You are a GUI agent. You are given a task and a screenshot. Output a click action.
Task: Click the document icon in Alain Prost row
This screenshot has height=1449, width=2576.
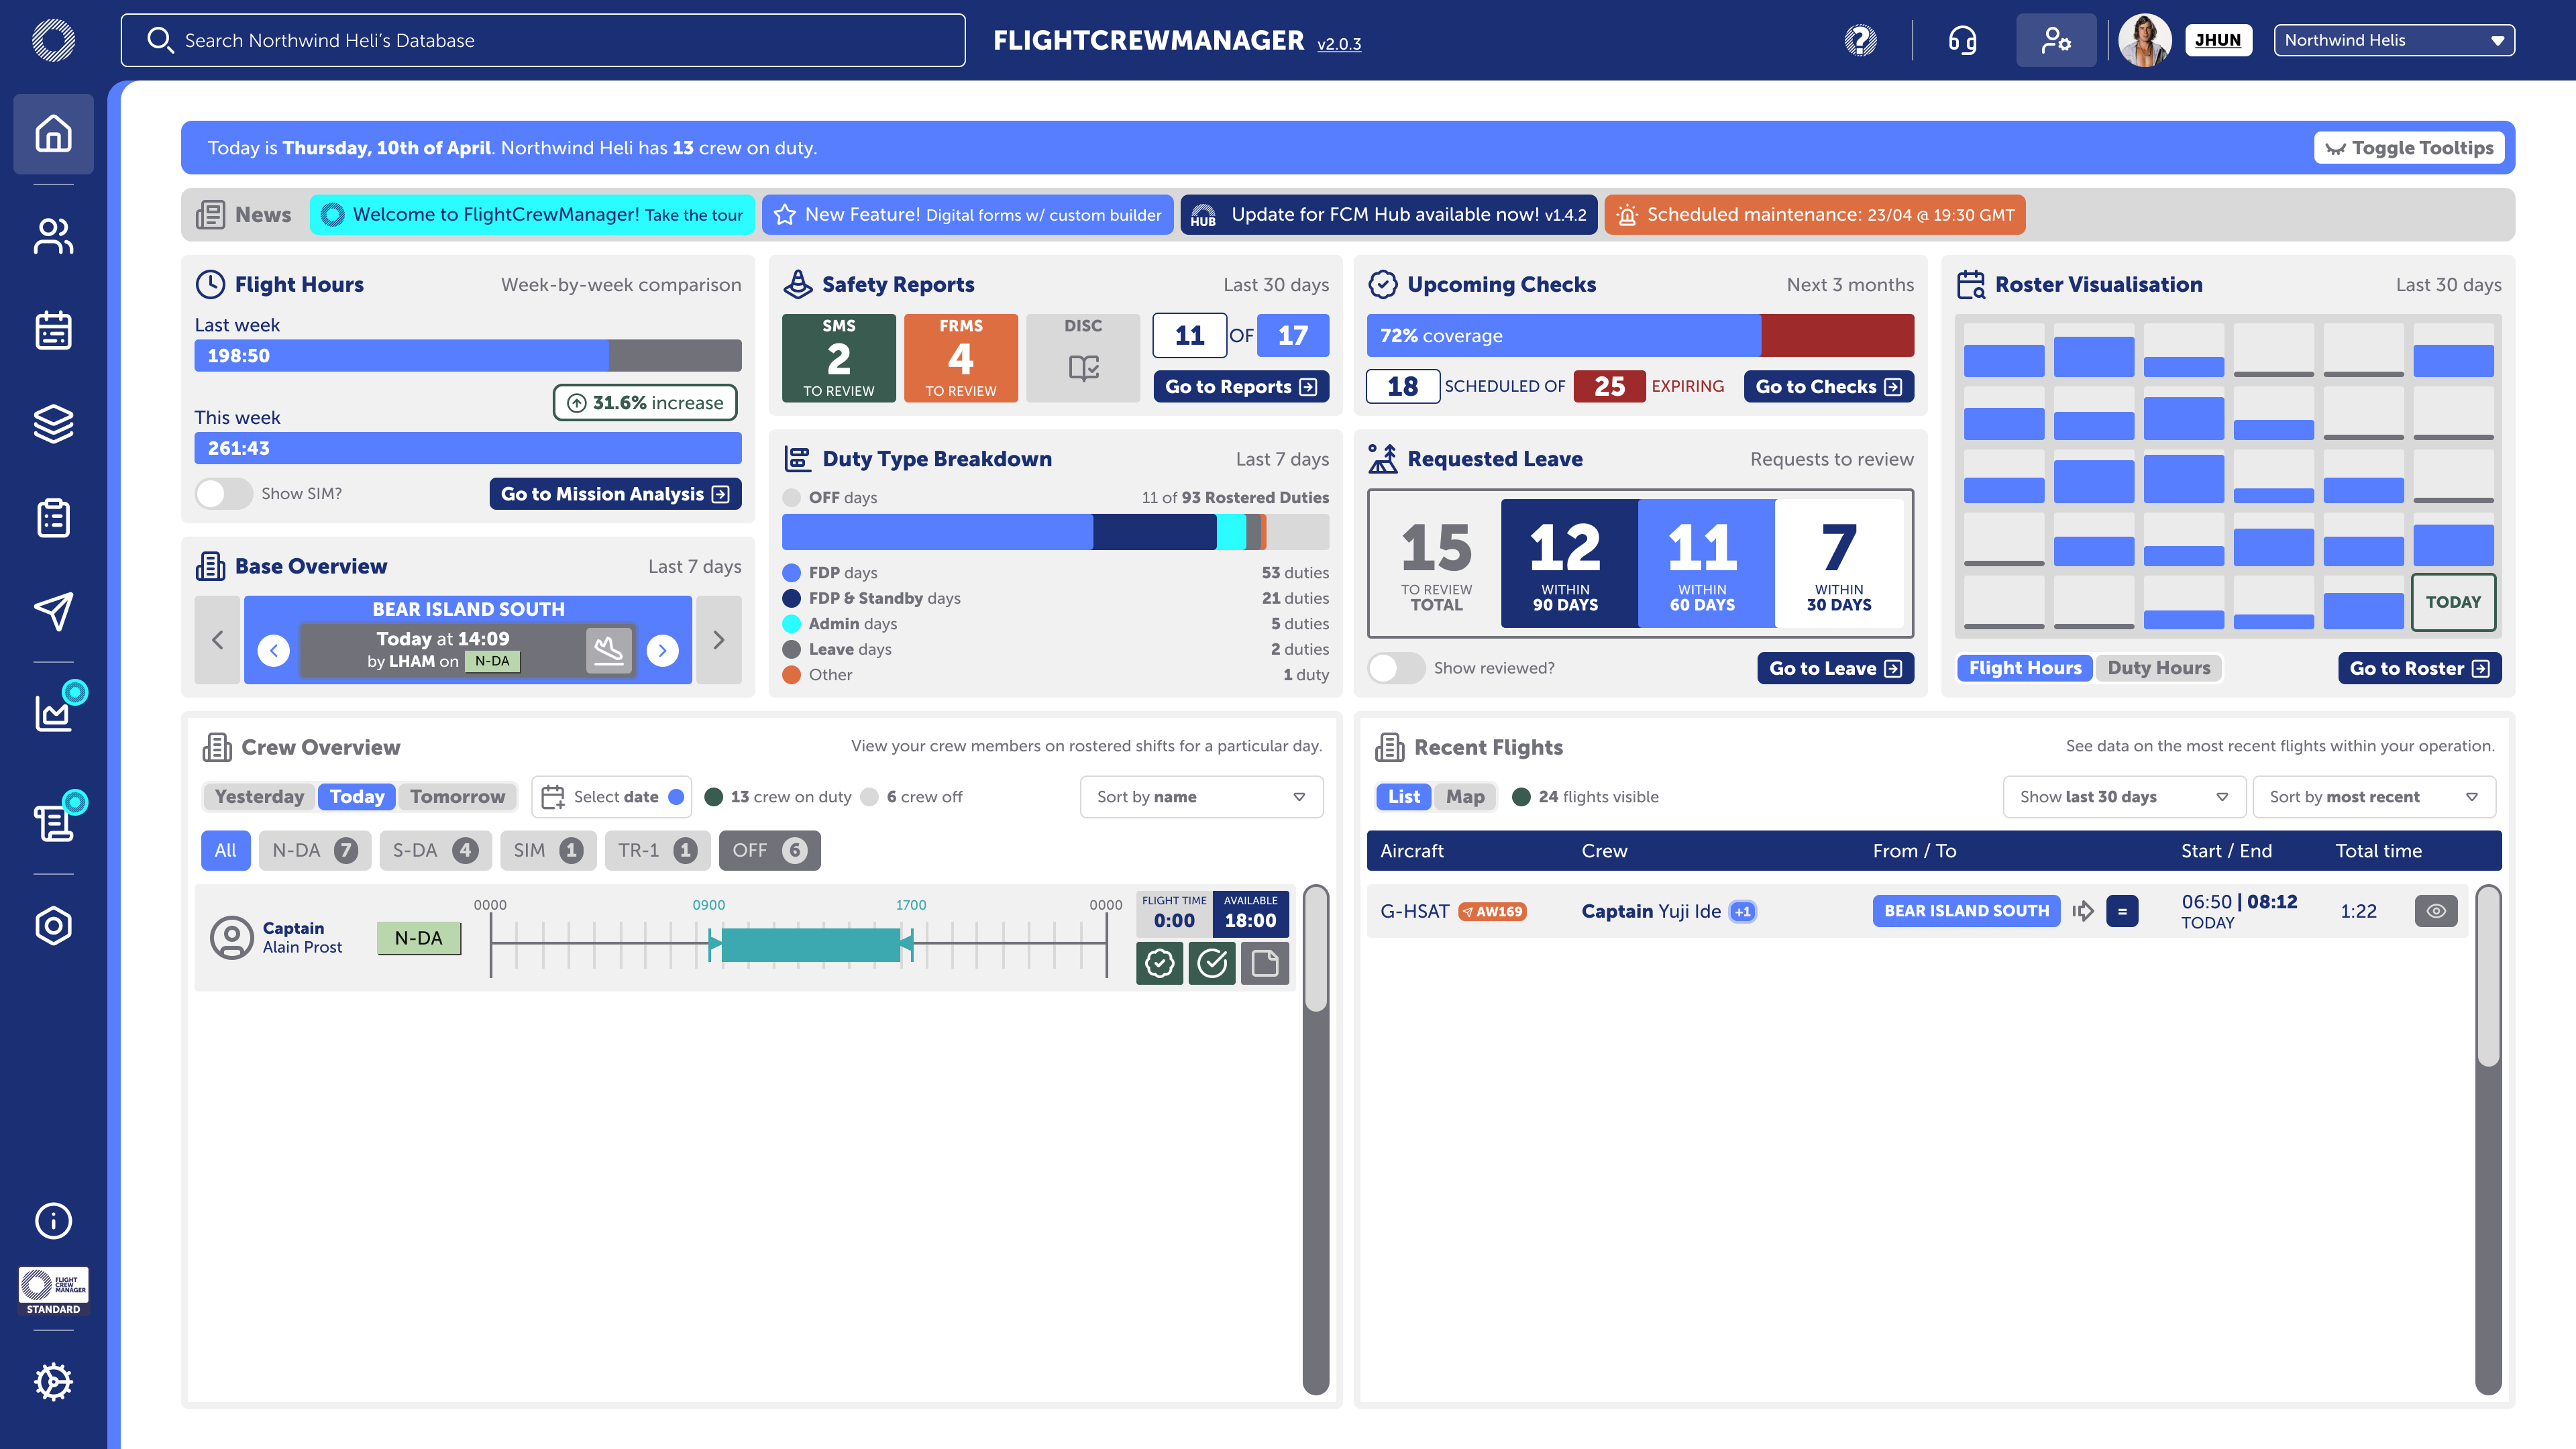(x=1265, y=963)
